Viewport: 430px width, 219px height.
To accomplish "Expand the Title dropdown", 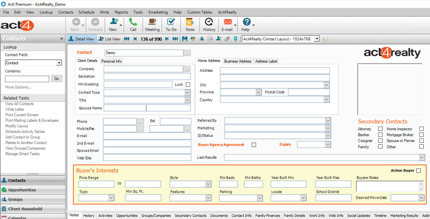I will 187,100.
